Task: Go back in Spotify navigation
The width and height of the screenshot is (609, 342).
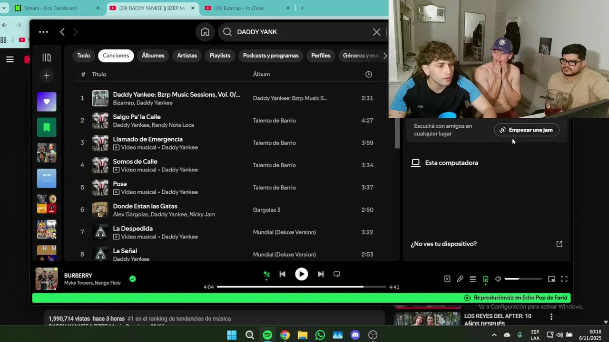Action: [62, 32]
